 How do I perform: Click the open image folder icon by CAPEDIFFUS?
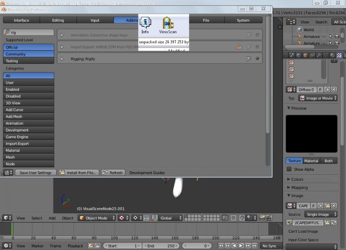point(327,223)
